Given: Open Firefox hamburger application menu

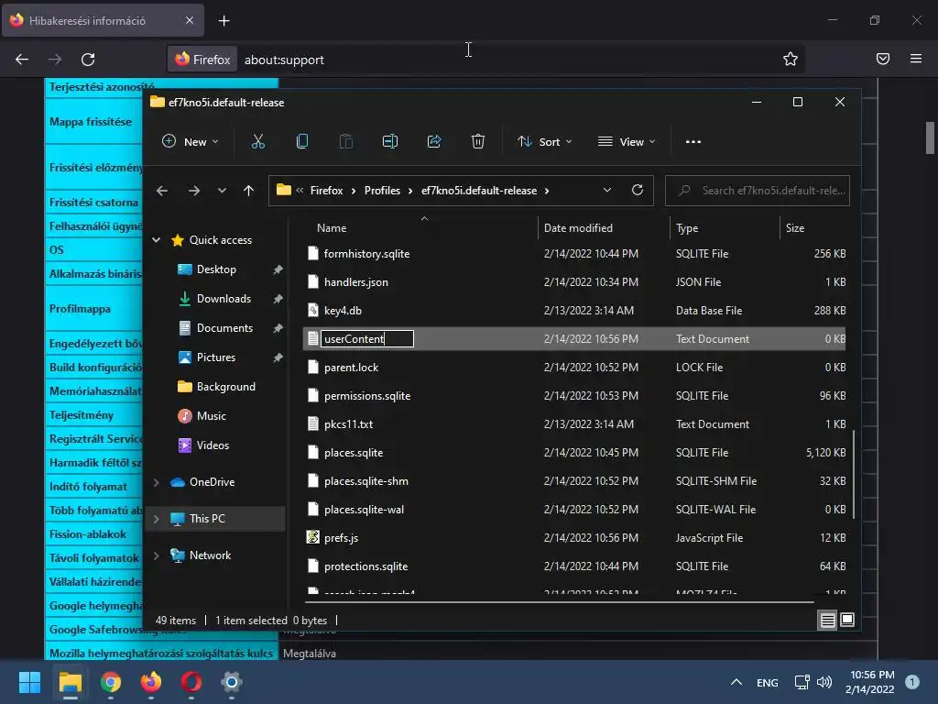Looking at the screenshot, I should 915,59.
